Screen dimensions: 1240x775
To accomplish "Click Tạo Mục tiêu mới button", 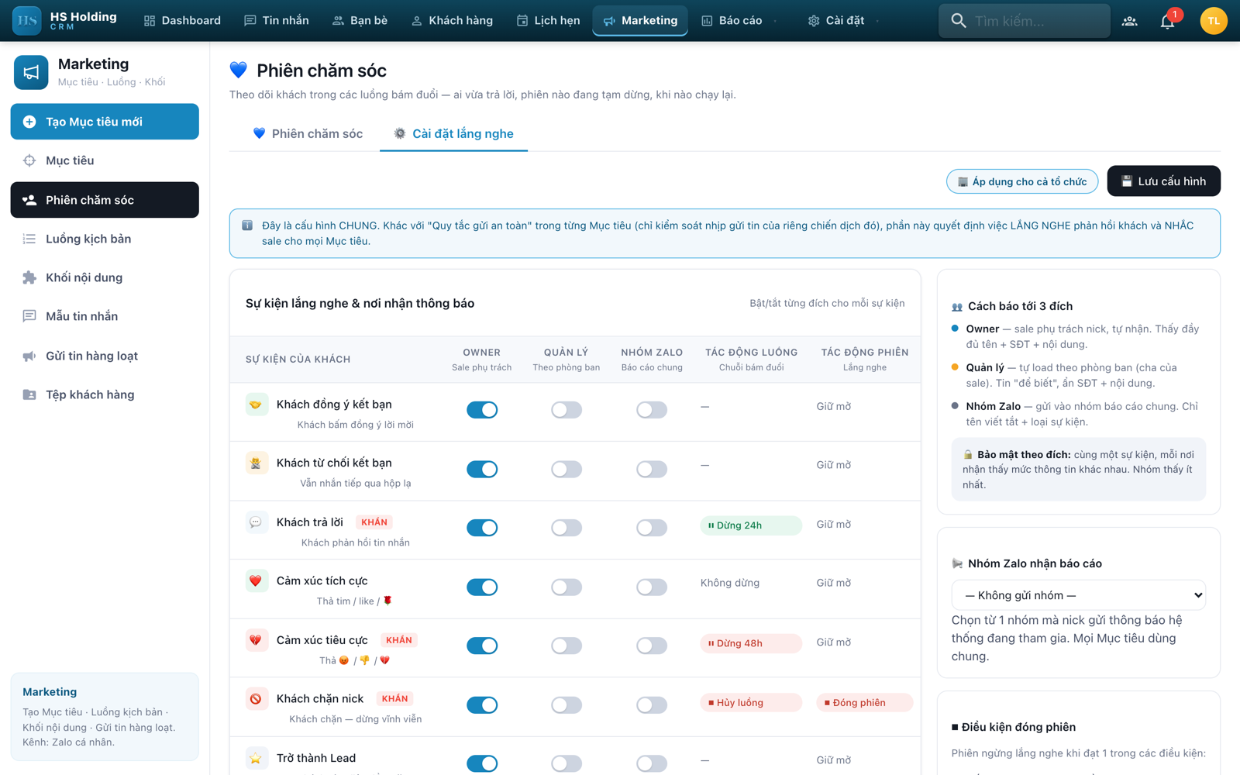I will click(105, 122).
